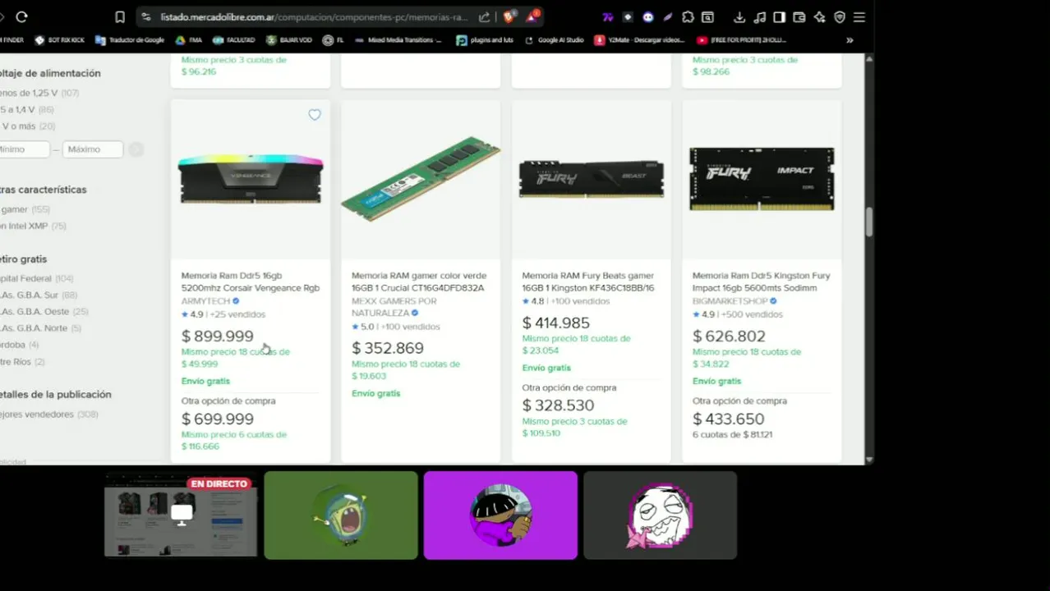Filter pickup by G.B.A. Norte (5)
Viewport: 1050px width, 591px height.
pyautogui.click(x=41, y=328)
